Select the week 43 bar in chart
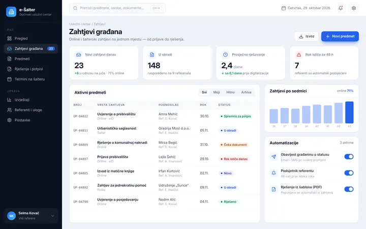The height and width of the screenshot is (229, 366). (349, 112)
